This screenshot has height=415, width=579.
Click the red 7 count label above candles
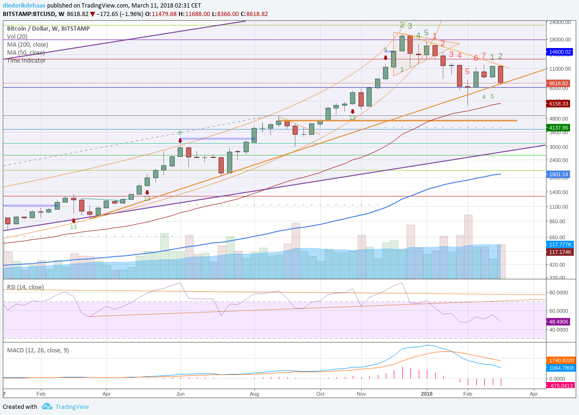(484, 56)
